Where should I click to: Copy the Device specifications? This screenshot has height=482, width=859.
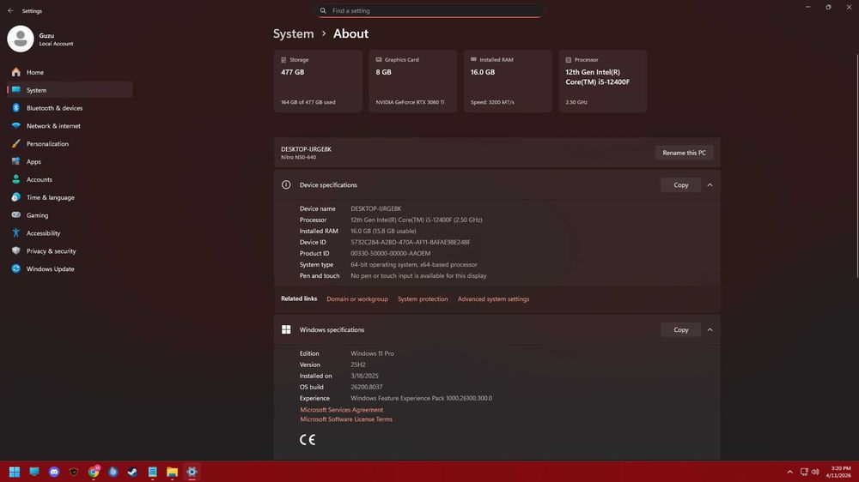click(x=680, y=185)
